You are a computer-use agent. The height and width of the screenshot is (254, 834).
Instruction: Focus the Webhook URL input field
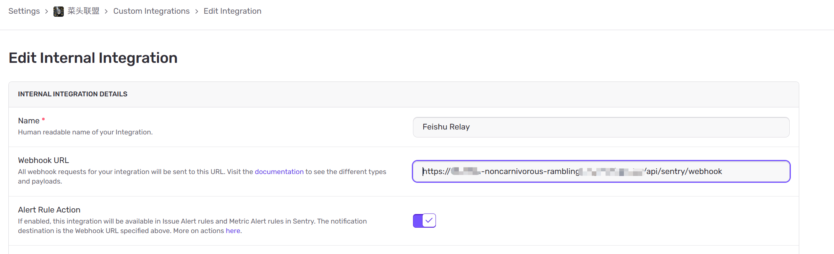pos(601,171)
